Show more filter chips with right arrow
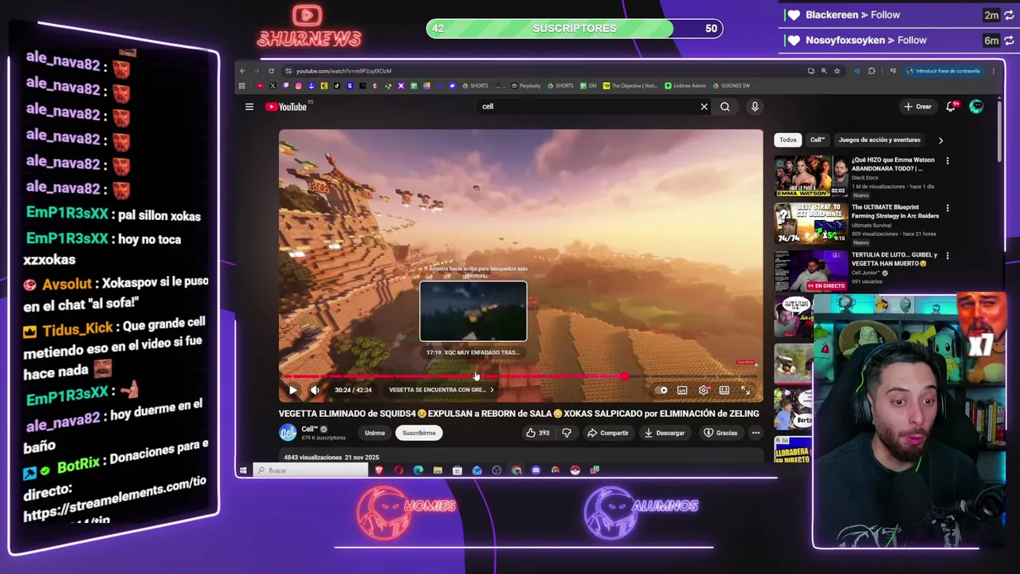 (x=940, y=140)
